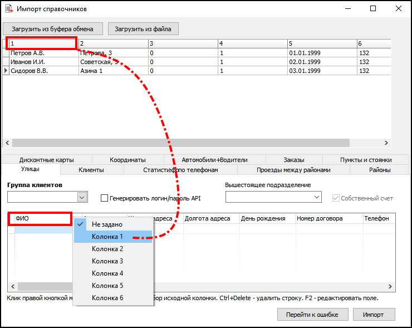Click the Перейти к ошибке button
Viewport: 412px width, 328px height.
pyautogui.click(x=312, y=314)
